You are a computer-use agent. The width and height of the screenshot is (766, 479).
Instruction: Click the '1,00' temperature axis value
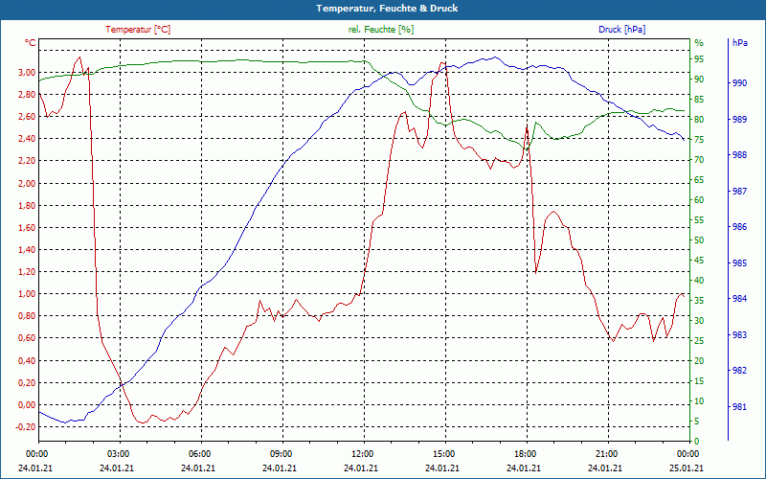pyautogui.click(x=26, y=294)
